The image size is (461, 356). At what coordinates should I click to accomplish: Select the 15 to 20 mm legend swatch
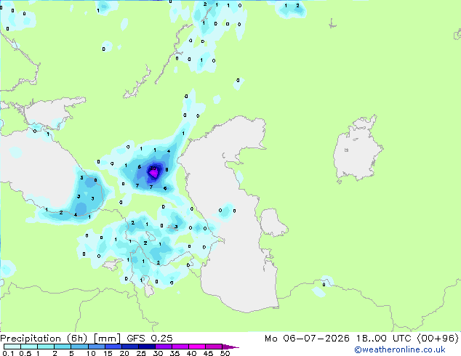pyautogui.click(x=113, y=347)
